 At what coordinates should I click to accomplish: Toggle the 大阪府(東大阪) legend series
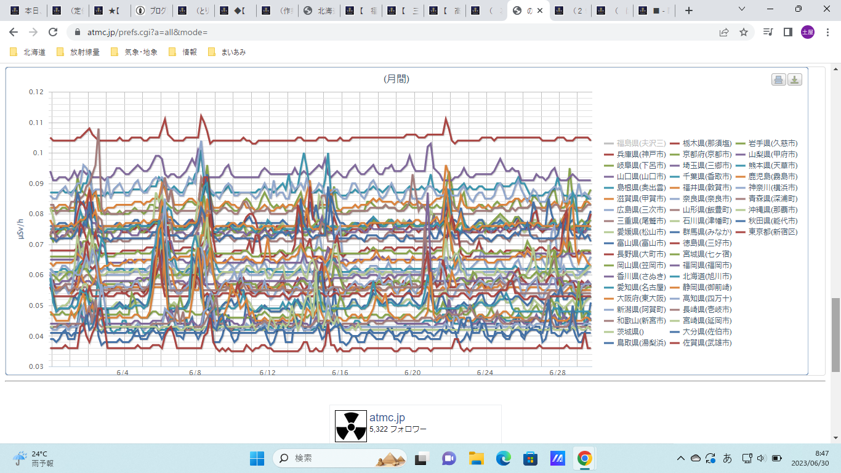point(635,298)
